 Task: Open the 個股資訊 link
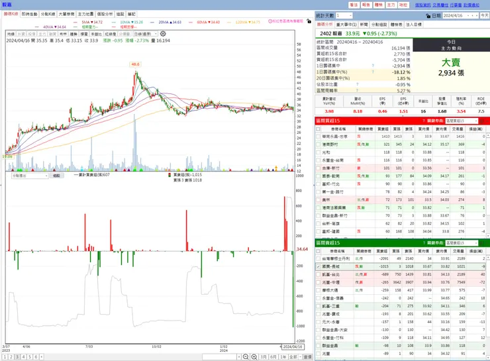tap(423, 5)
